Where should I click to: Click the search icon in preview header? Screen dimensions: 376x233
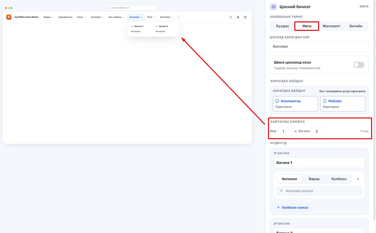click(231, 17)
